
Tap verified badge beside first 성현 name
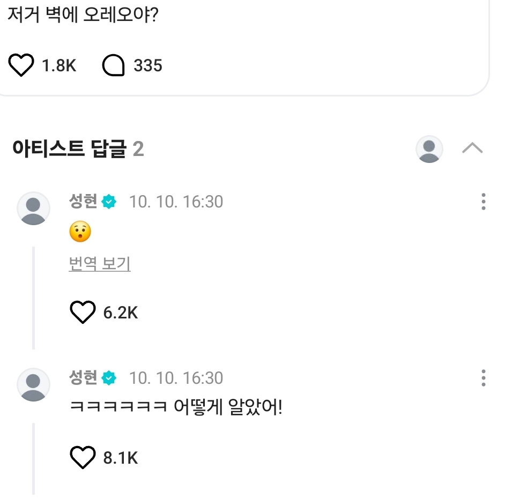coord(109,202)
